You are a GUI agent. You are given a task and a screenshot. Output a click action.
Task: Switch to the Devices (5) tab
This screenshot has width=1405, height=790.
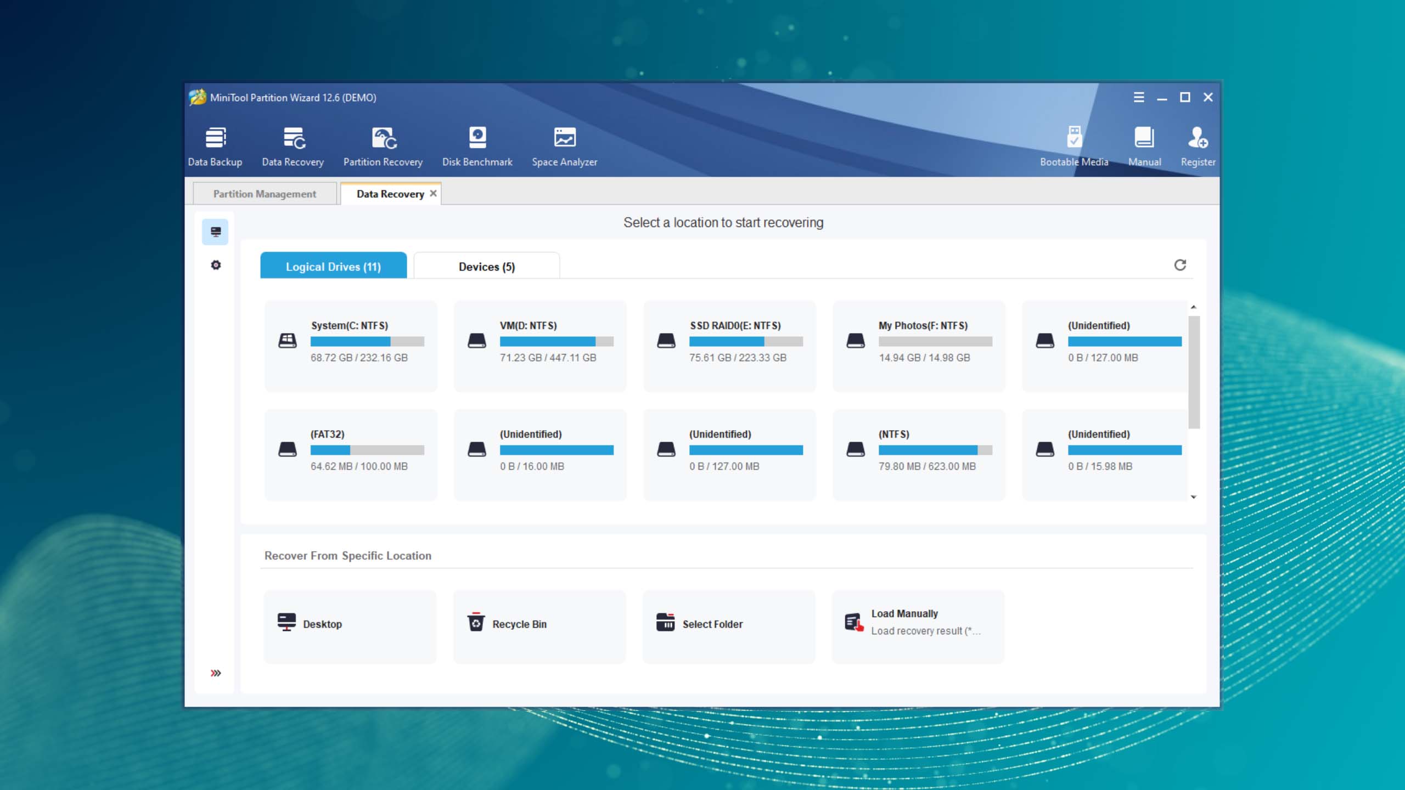tap(487, 266)
